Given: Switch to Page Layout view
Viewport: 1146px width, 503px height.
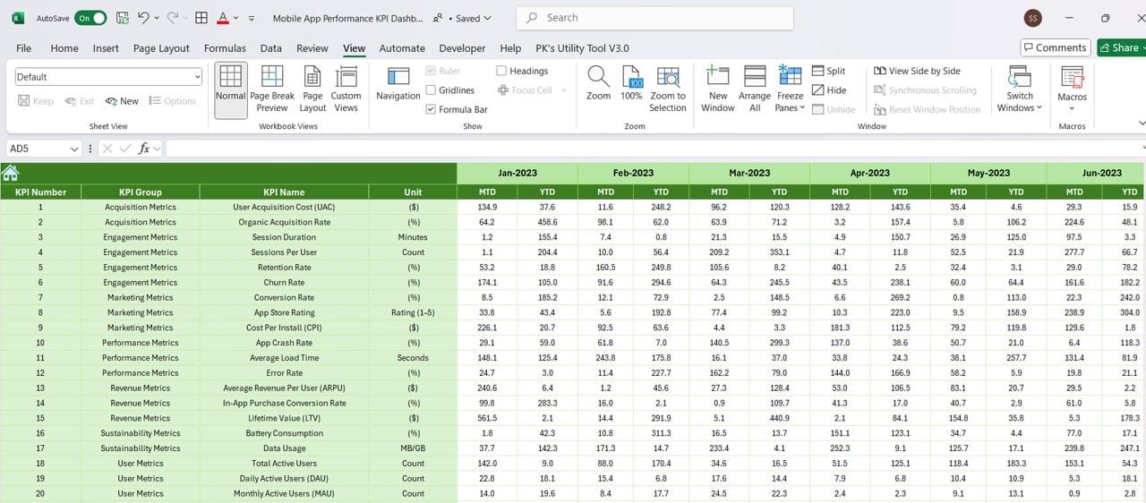Looking at the screenshot, I should point(312,89).
